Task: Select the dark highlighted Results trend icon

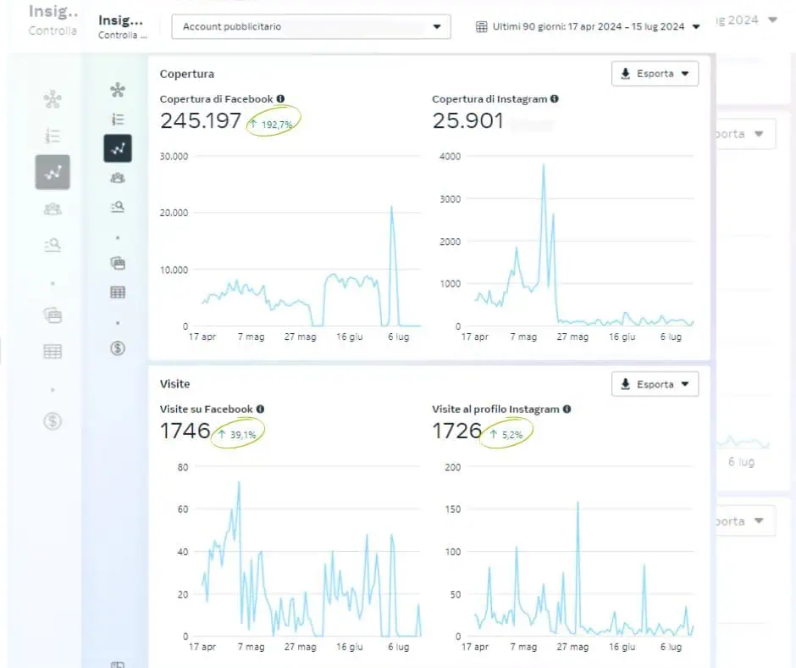Action: 118,148
